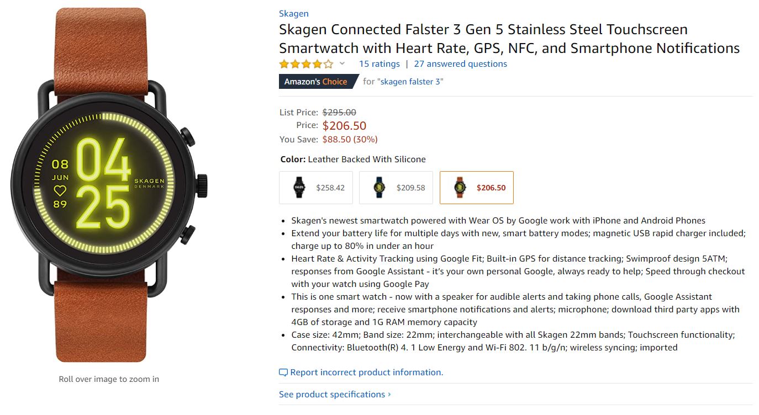Click the report speech bubble icon
The height and width of the screenshot is (415, 759).
[283, 373]
